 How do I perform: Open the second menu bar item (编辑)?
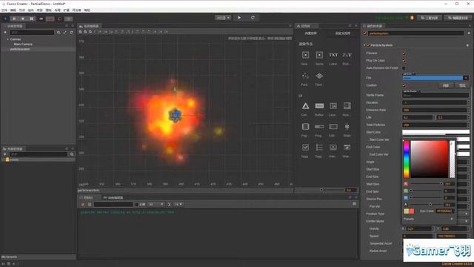click(13, 10)
